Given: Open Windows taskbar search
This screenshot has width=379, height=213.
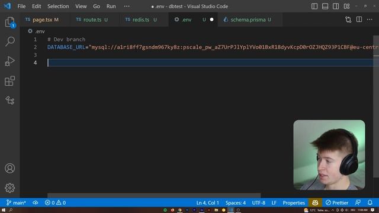Looking at the screenshot, I should point(11,210).
